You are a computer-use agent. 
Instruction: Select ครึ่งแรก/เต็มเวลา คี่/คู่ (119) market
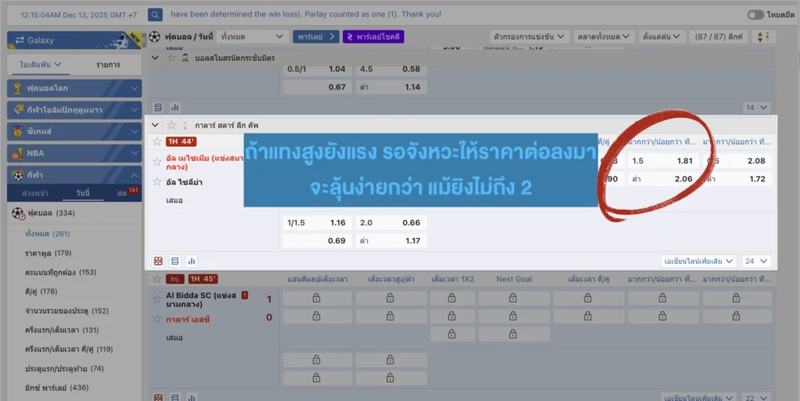69,350
